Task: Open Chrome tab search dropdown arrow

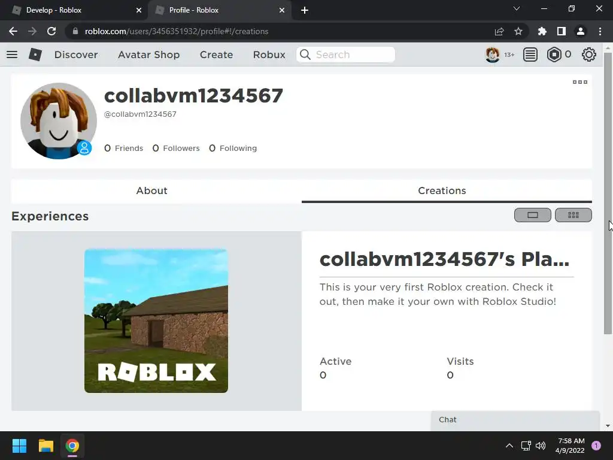Action: (517, 8)
